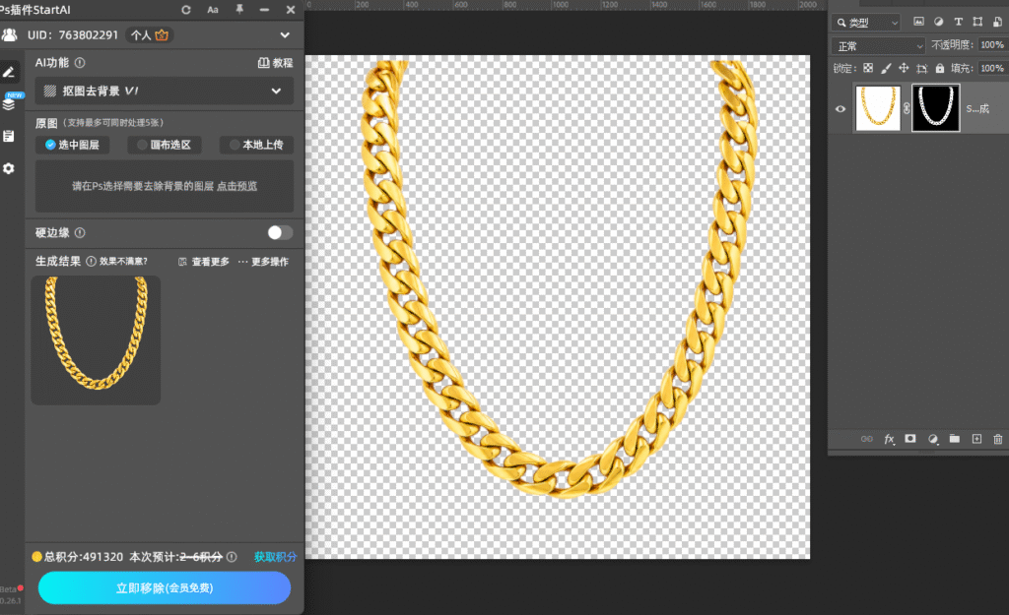Toggle lock transparent pixels
Viewport: 1009px width, 615px height.
868,68
